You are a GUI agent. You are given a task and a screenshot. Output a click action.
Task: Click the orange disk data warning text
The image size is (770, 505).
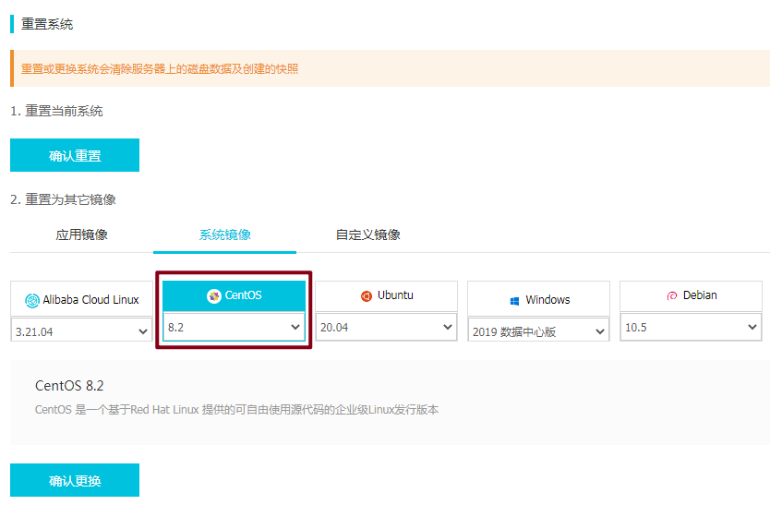pyautogui.click(x=160, y=68)
